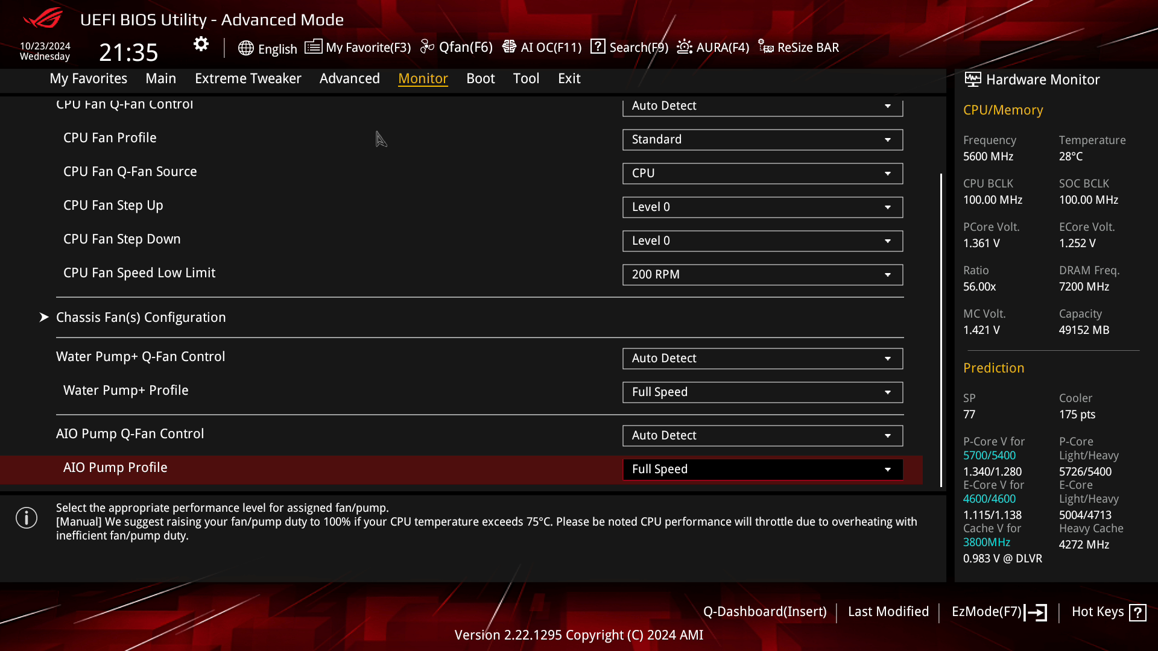Image resolution: width=1158 pixels, height=651 pixels.
Task: Click Last Modified button
Action: tap(888, 611)
